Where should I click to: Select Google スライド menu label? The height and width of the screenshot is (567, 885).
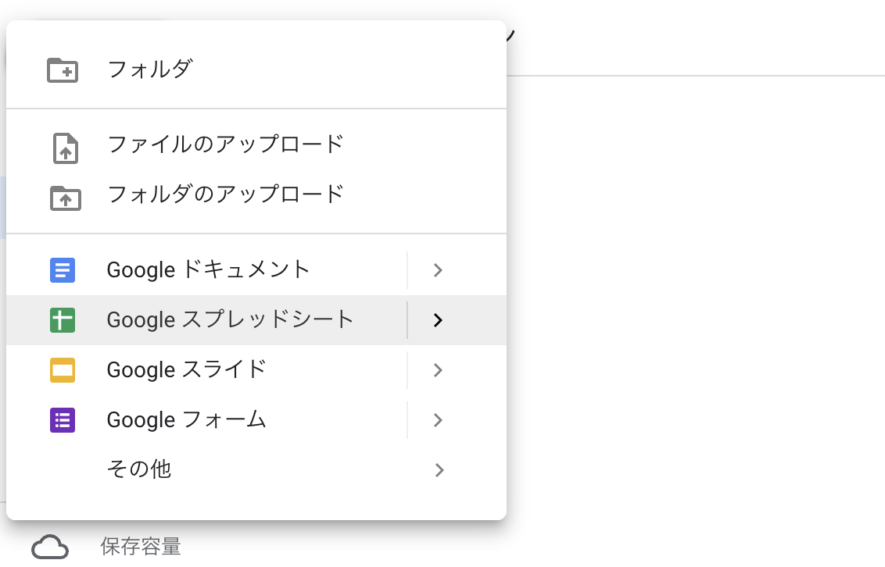pos(186,369)
